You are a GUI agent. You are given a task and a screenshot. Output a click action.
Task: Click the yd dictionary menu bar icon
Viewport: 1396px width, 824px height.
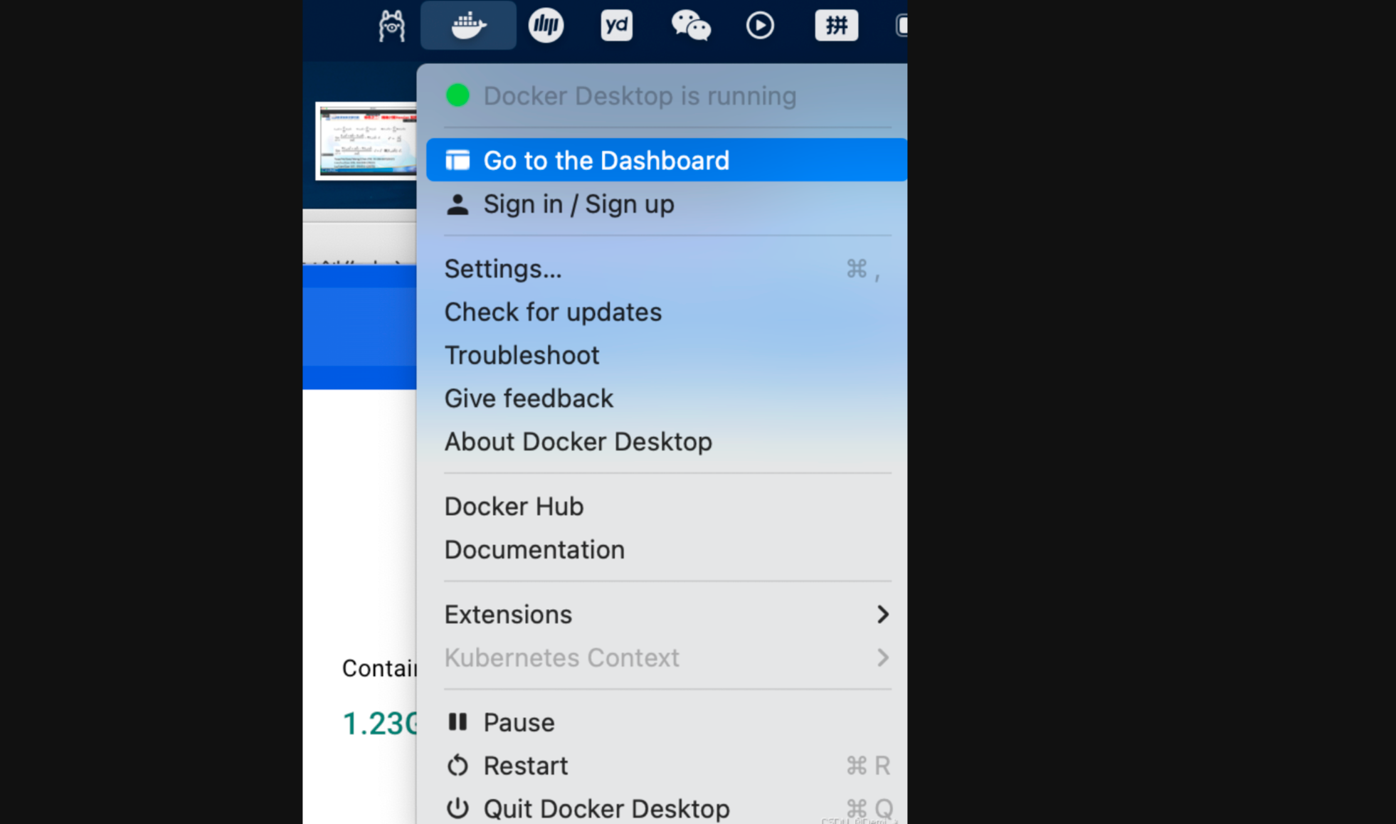click(x=616, y=26)
